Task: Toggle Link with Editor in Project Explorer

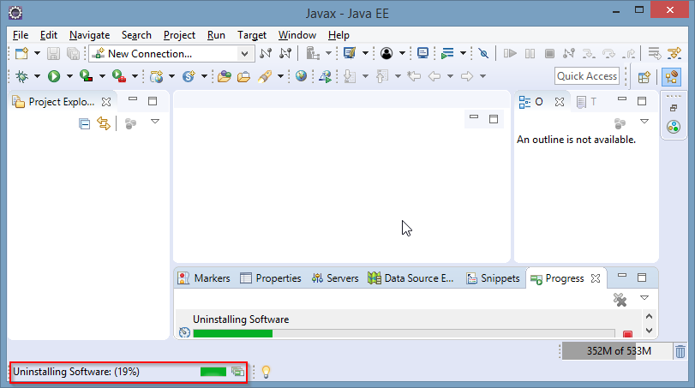Action: (104, 123)
